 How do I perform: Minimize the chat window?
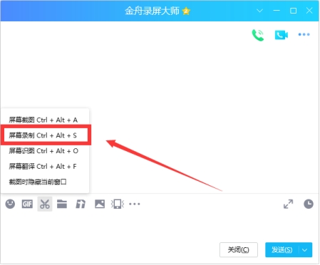pyautogui.click(x=277, y=11)
